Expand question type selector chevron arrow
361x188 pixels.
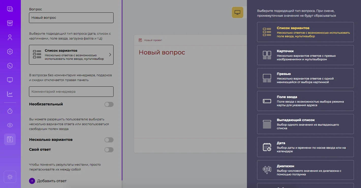110,54
